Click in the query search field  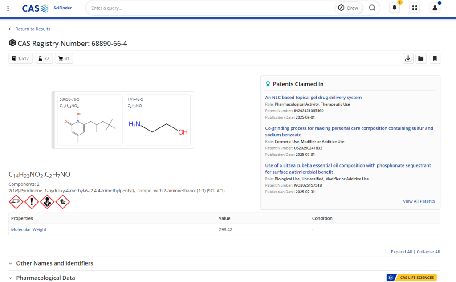click(x=209, y=8)
